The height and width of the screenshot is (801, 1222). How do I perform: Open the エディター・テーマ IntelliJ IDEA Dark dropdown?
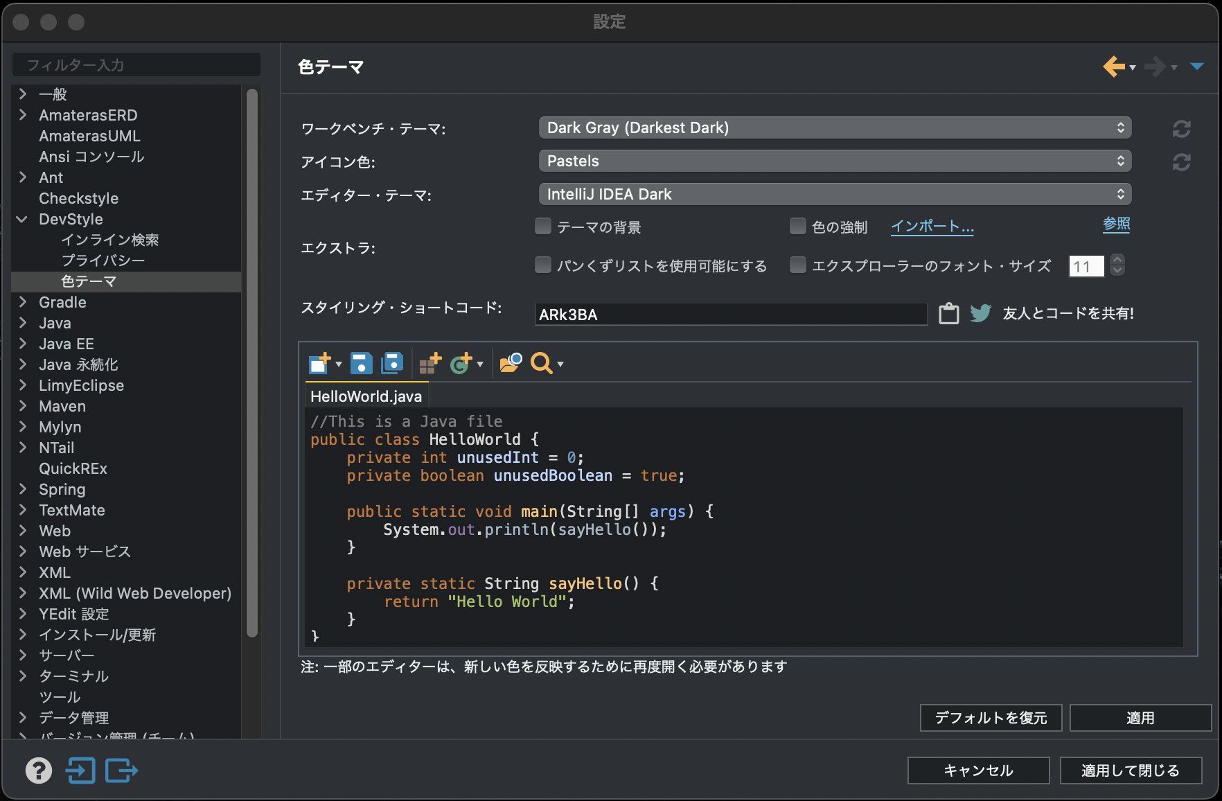coord(835,194)
